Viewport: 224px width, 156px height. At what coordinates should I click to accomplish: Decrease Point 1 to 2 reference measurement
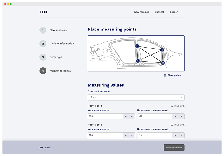(175, 116)
